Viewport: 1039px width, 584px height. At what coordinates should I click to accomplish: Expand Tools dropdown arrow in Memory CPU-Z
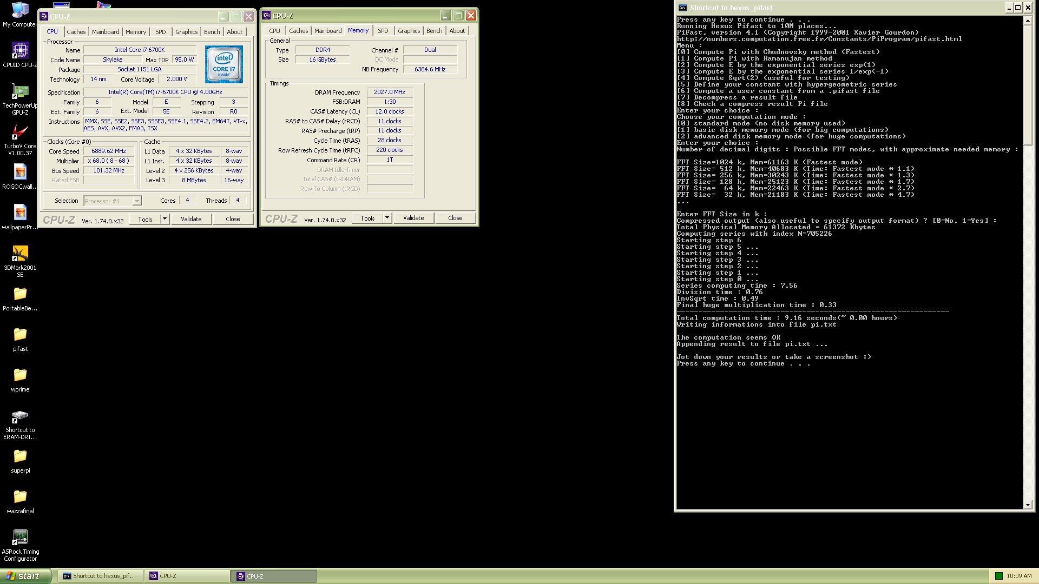[387, 218]
